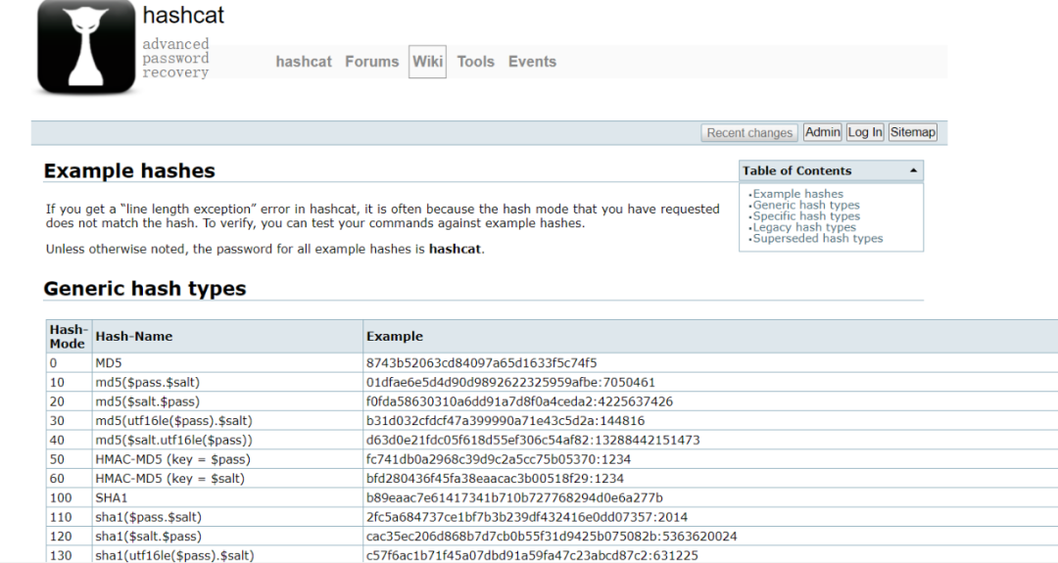Open the Tools menu item
This screenshot has width=1058, height=563.
pos(476,62)
